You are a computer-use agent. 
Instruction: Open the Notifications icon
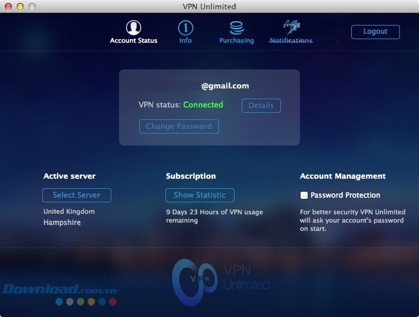291,27
